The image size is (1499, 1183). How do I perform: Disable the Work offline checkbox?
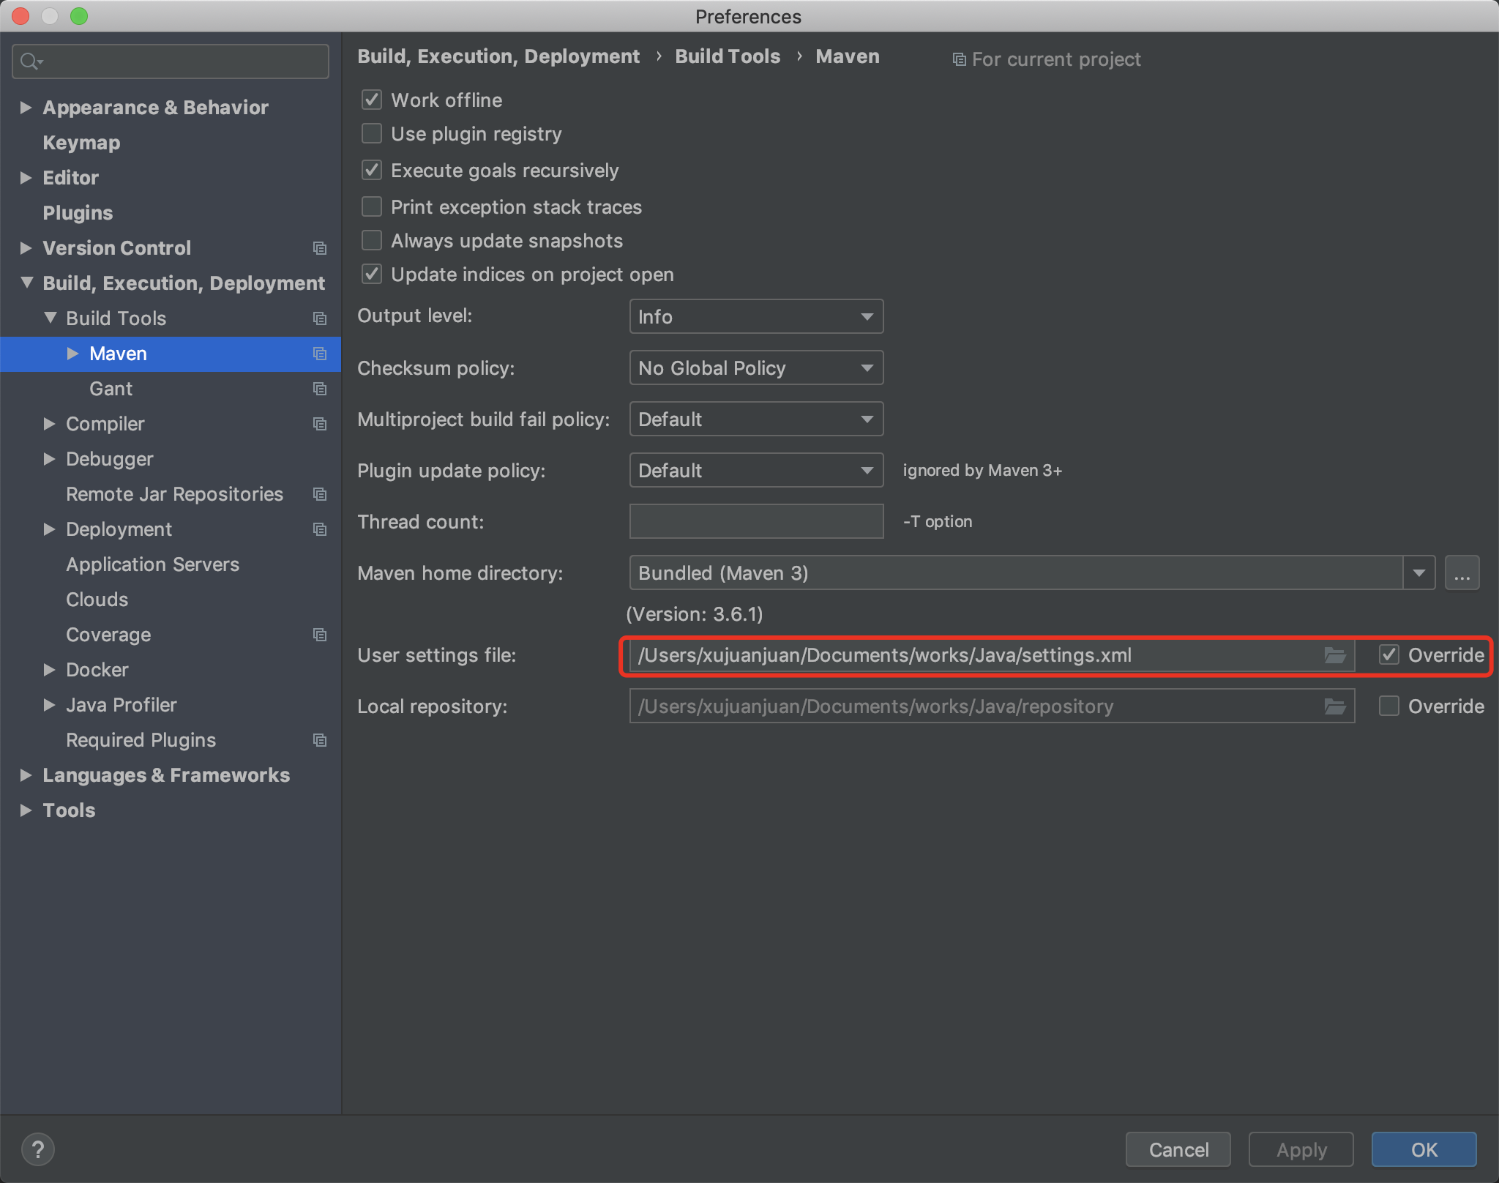coord(372,100)
